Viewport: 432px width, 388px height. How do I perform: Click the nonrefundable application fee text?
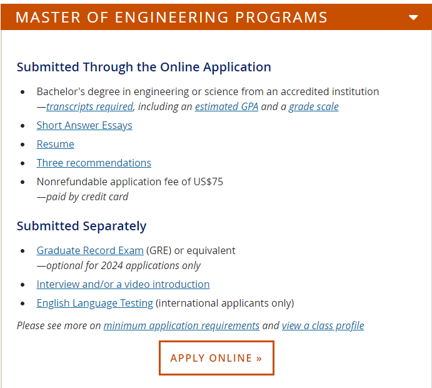[130, 182]
